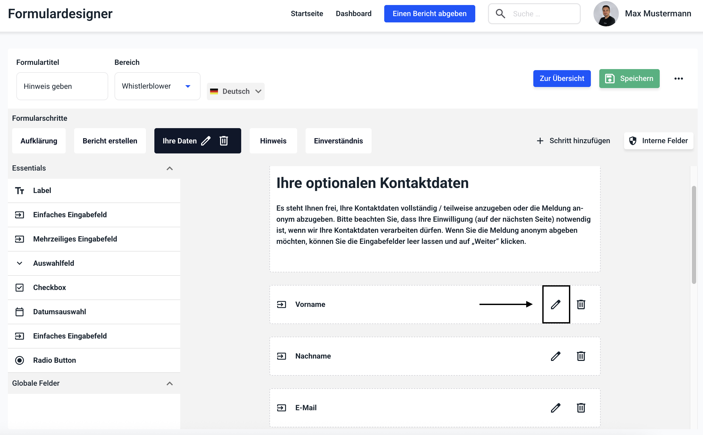
Task: Open the Whistlerblower Bereich dropdown
Action: point(157,86)
